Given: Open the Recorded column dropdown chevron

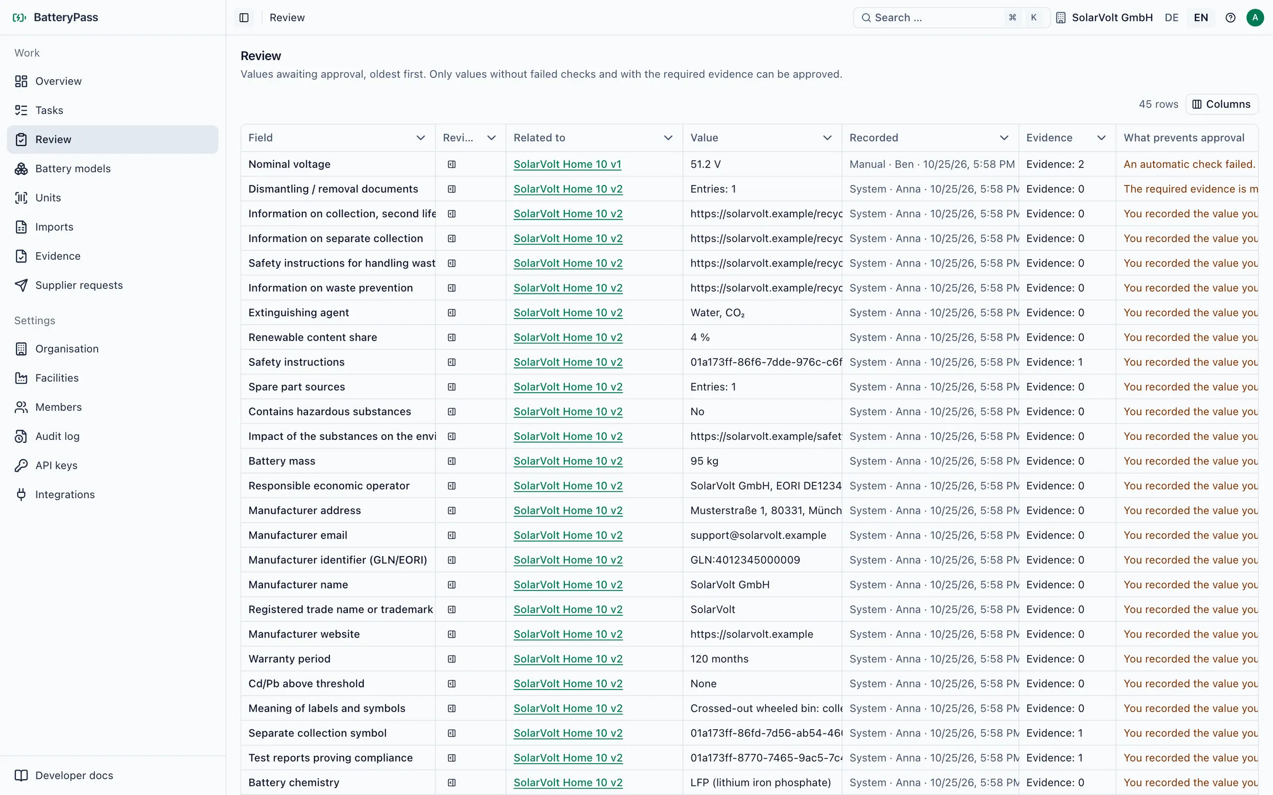Looking at the screenshot, I should pos(1004,138).
